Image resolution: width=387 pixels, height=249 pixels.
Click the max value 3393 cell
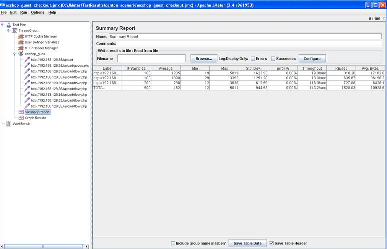pos(224,78)
